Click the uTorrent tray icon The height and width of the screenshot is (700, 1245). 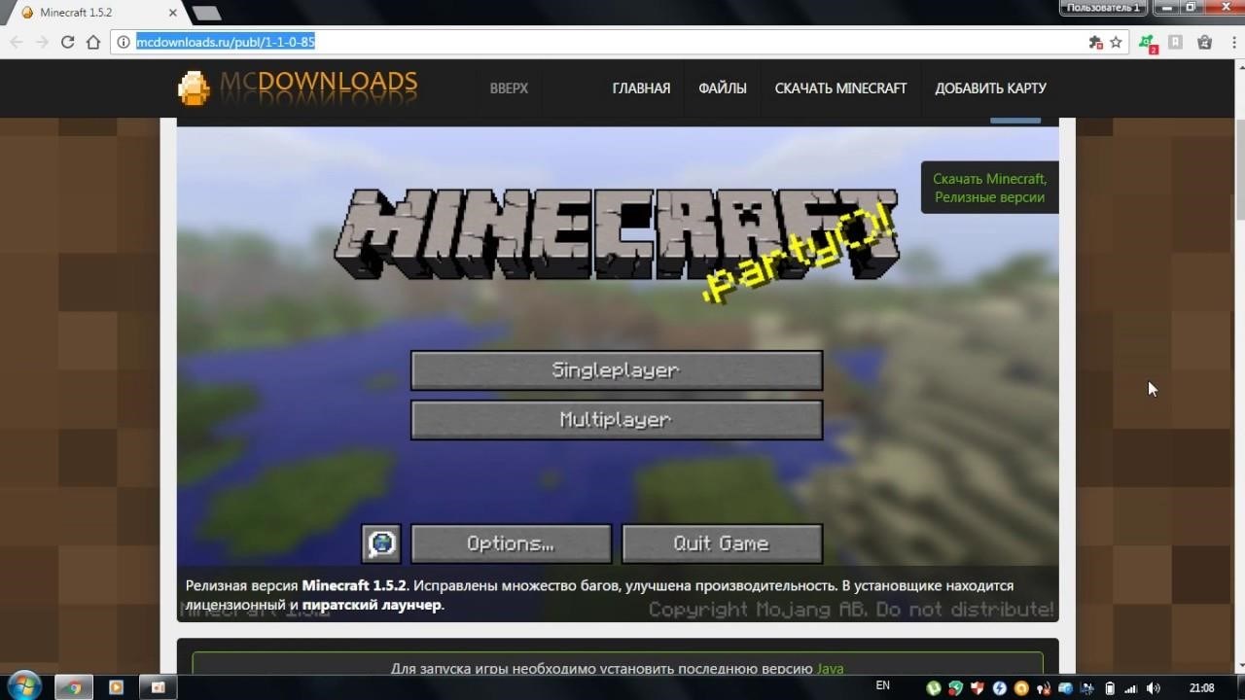(x=934, y=688)
